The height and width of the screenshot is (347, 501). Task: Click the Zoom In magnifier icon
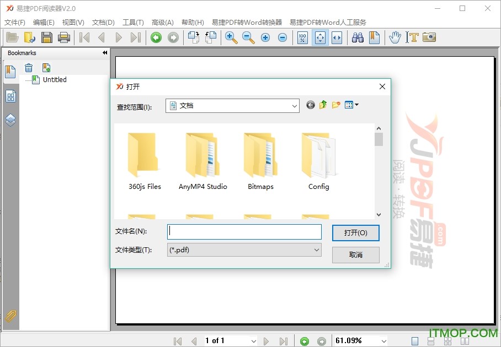coord(231,37)
